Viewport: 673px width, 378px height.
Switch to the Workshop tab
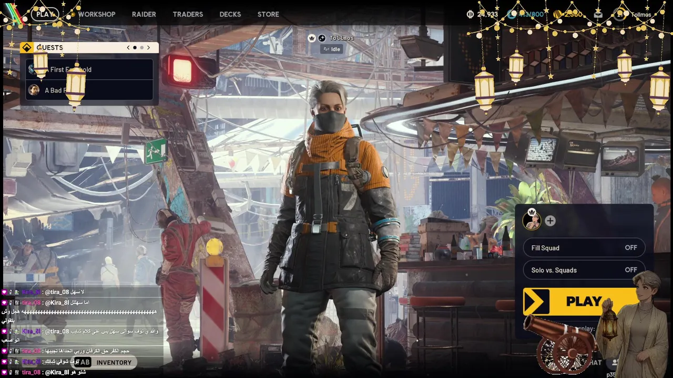coord(97,14)
